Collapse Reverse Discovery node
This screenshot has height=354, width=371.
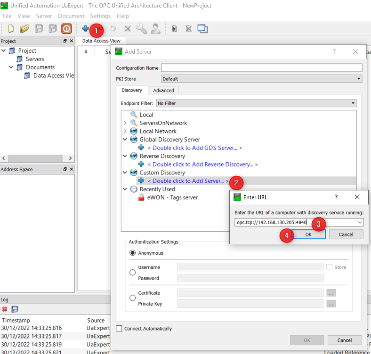tap(125, 156)
